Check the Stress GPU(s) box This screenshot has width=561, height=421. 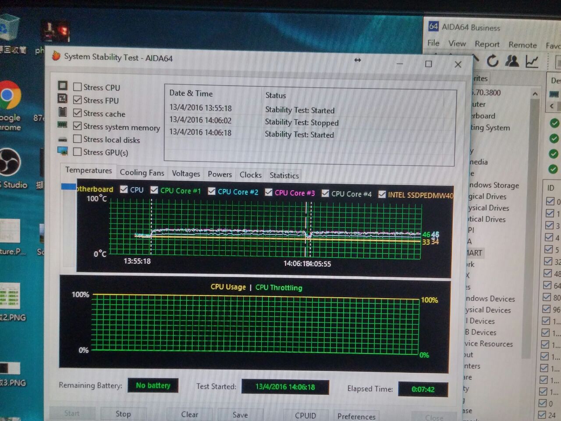point(78,151)
